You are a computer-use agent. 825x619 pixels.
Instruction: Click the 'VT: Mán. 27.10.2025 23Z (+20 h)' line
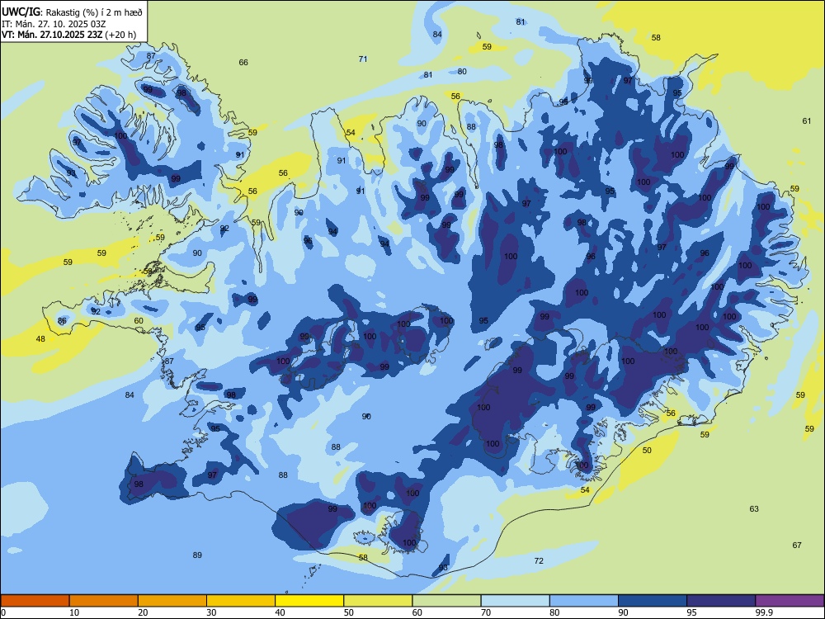click(x=69, y=35)
